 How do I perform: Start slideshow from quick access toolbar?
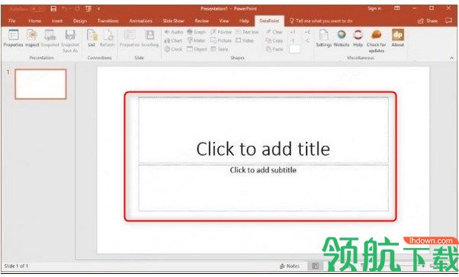(88, 9)
